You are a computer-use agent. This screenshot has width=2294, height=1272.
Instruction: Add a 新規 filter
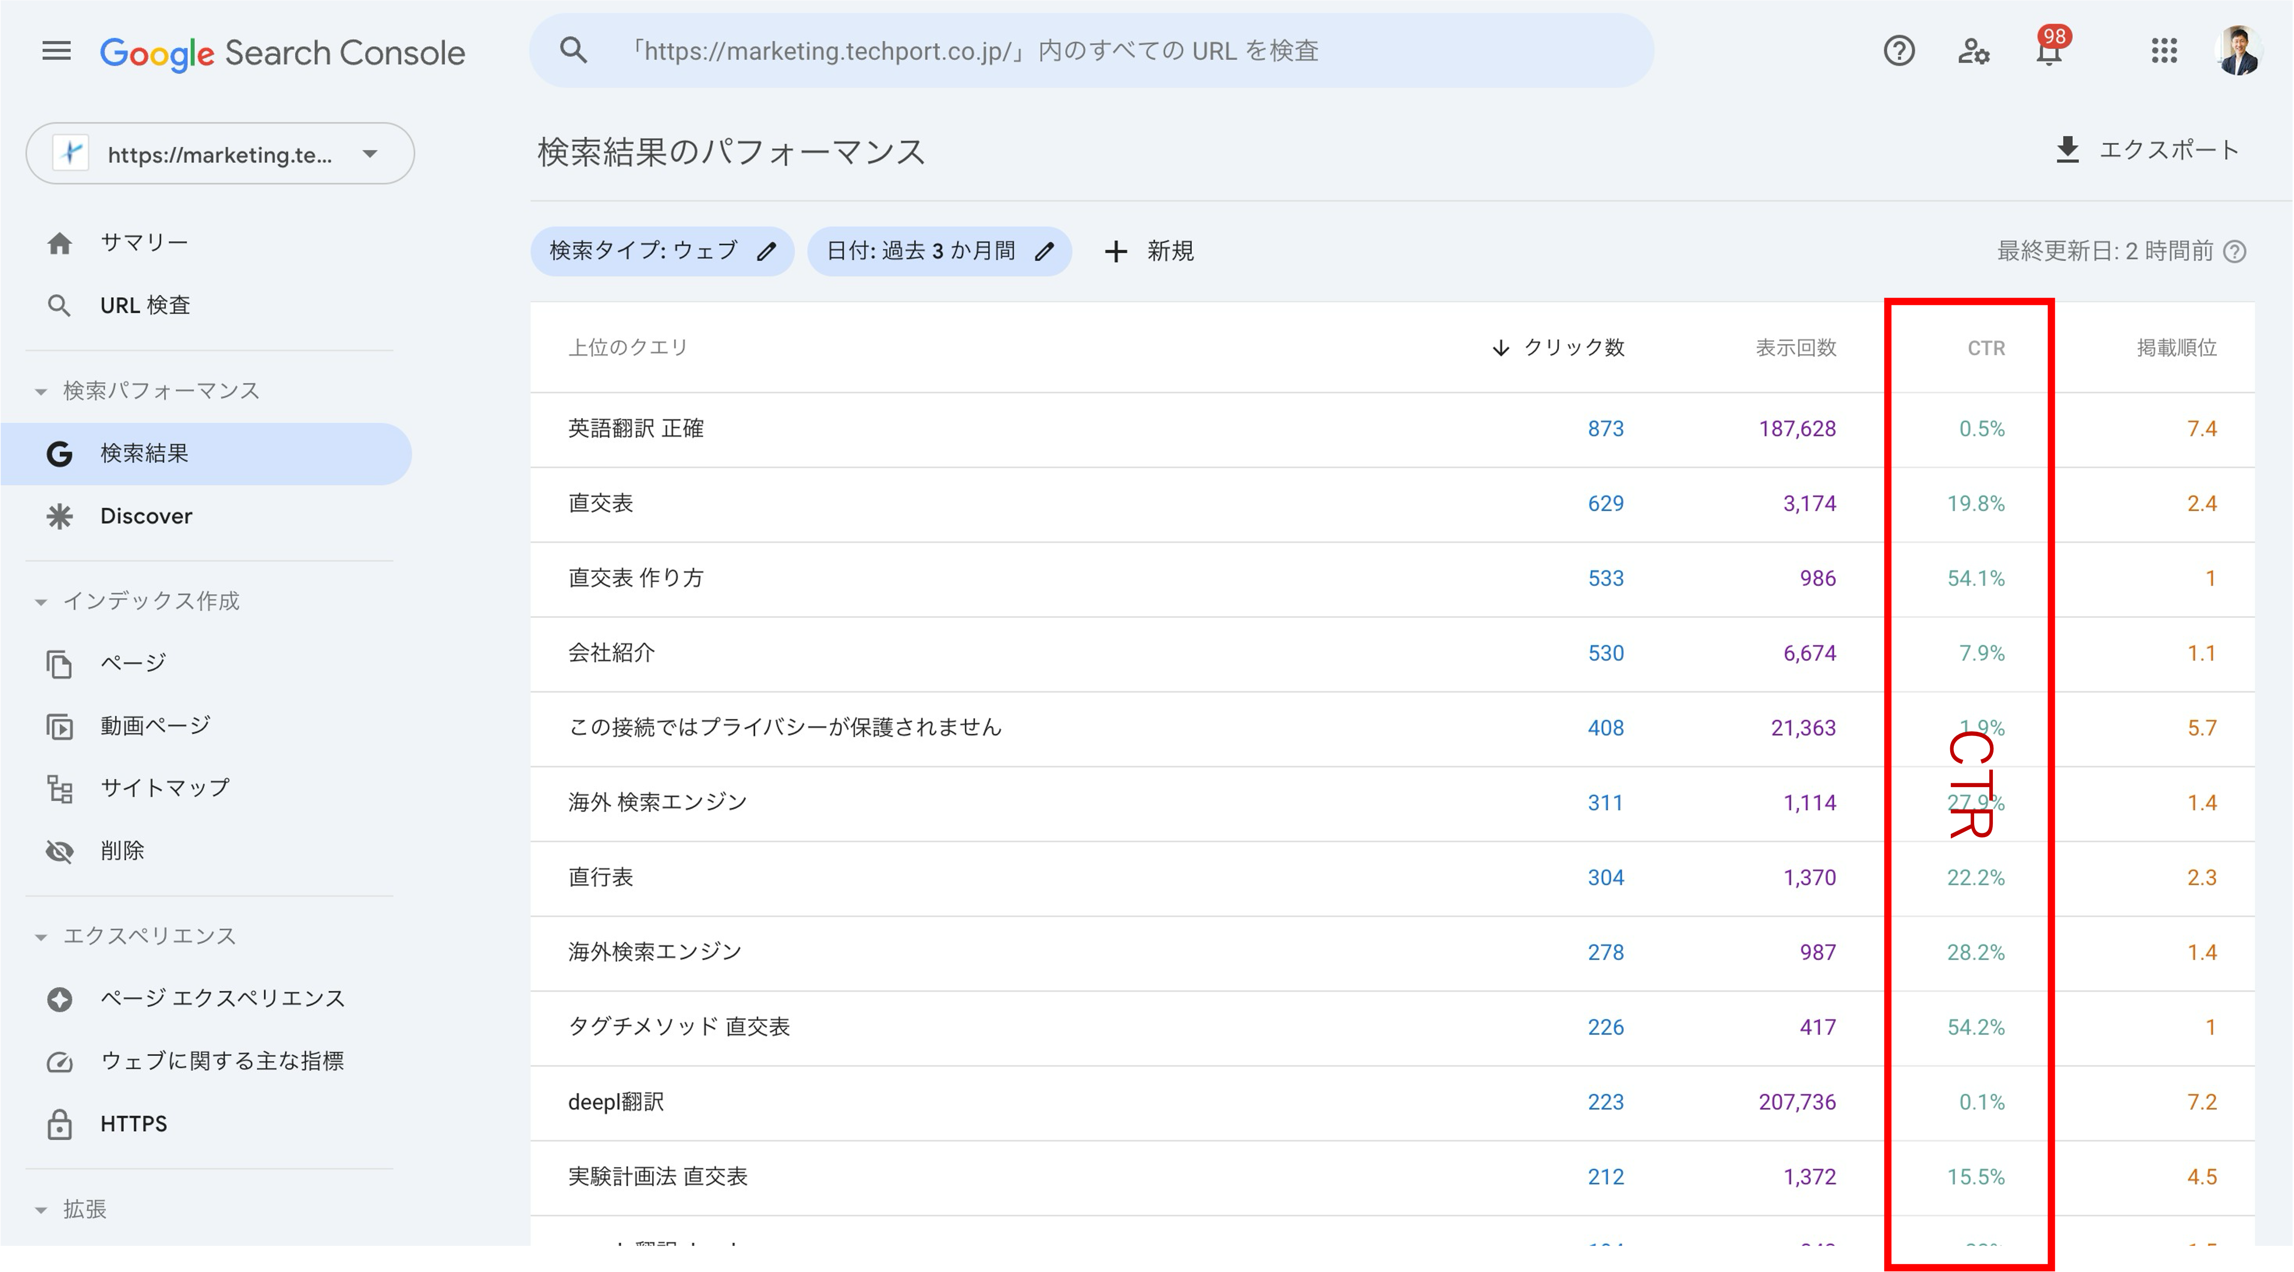(x=1149, y=252)
